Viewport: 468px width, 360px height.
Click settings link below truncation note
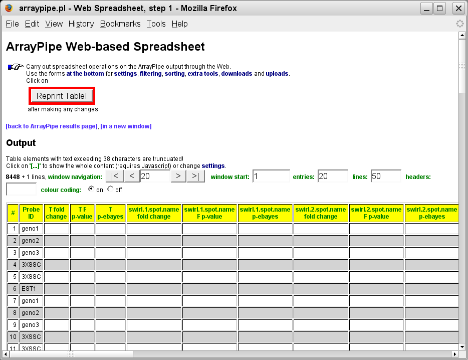(213, 166)
